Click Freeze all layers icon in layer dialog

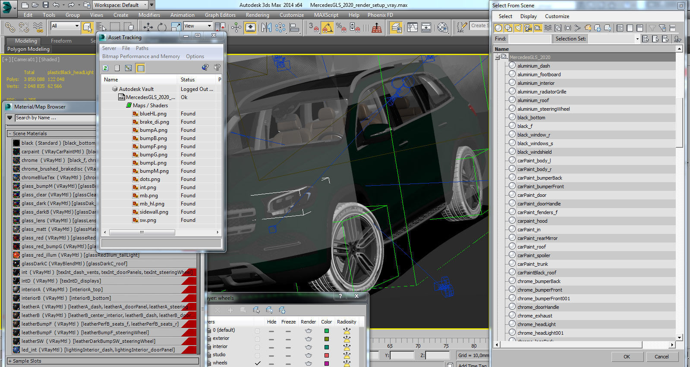tap(282, 310)
